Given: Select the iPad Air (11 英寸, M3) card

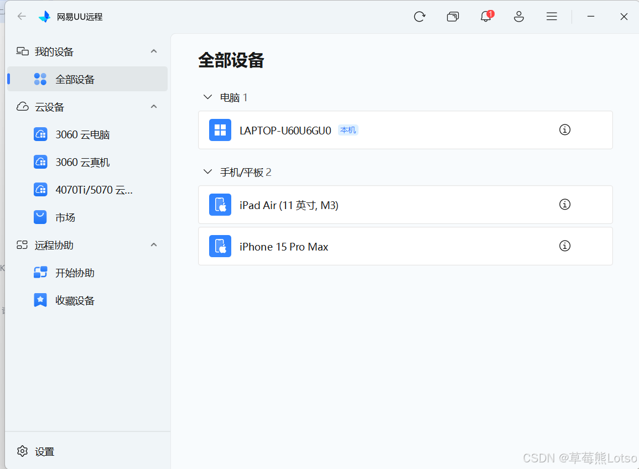Looking at the screenshot, I should tap(406, 205).
